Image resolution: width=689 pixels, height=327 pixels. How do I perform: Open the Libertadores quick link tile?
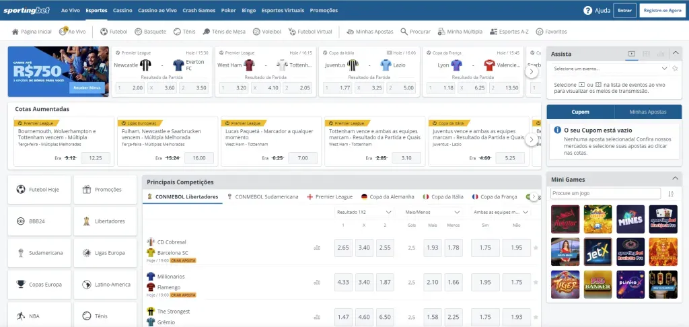coord(105,221)
